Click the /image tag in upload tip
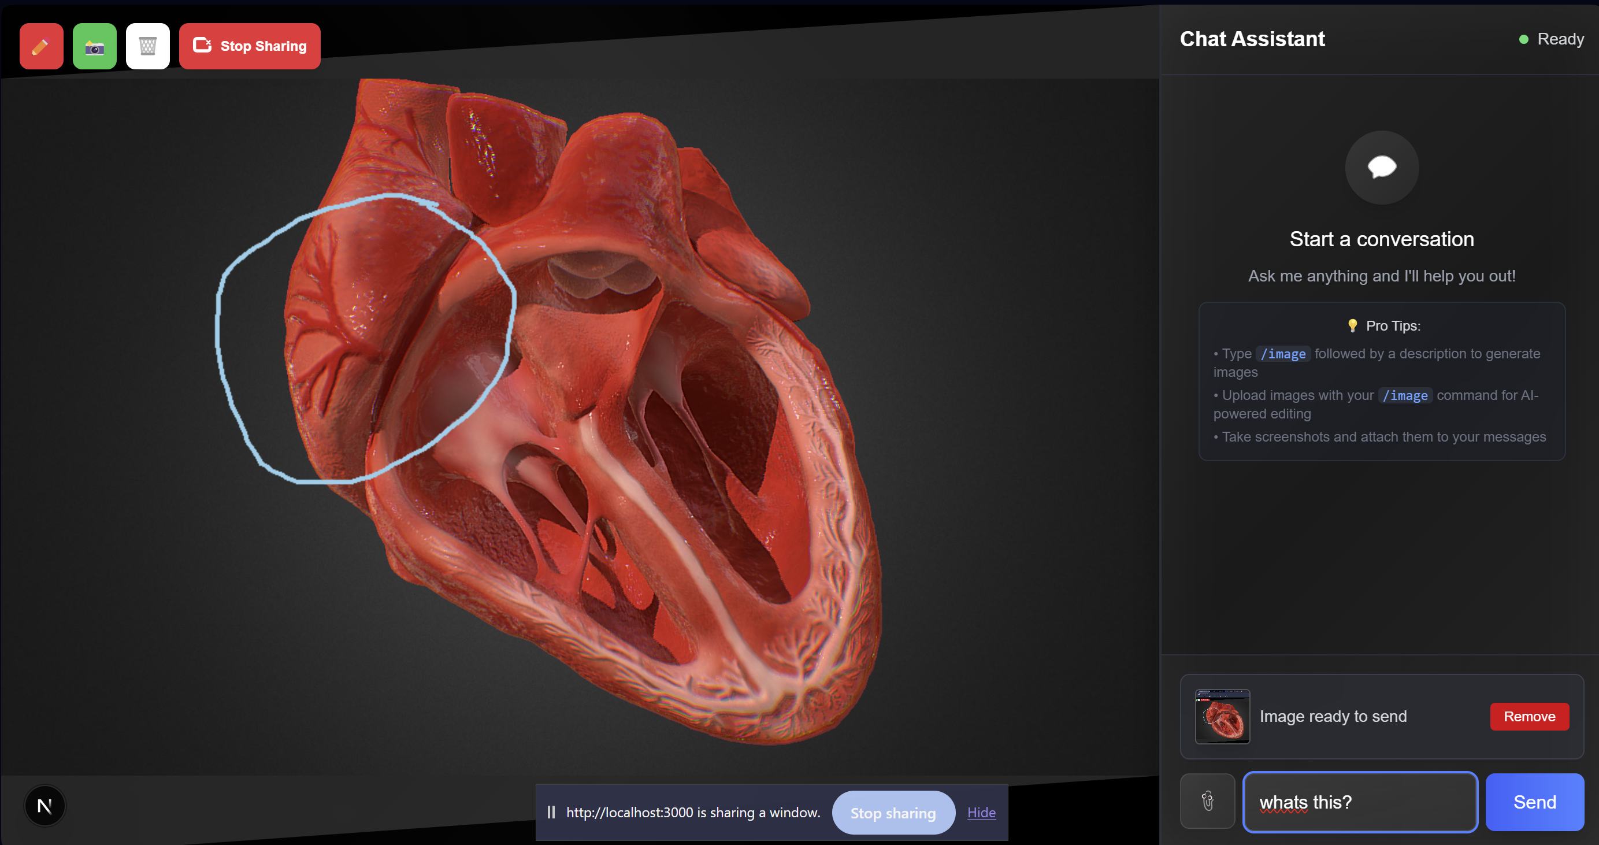 click(x=1405, y=395)
